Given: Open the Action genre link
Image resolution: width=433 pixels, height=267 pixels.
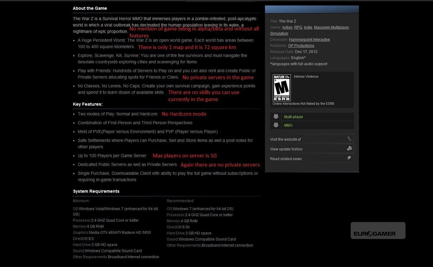Looking at the screenshot, I should (287, 27).
